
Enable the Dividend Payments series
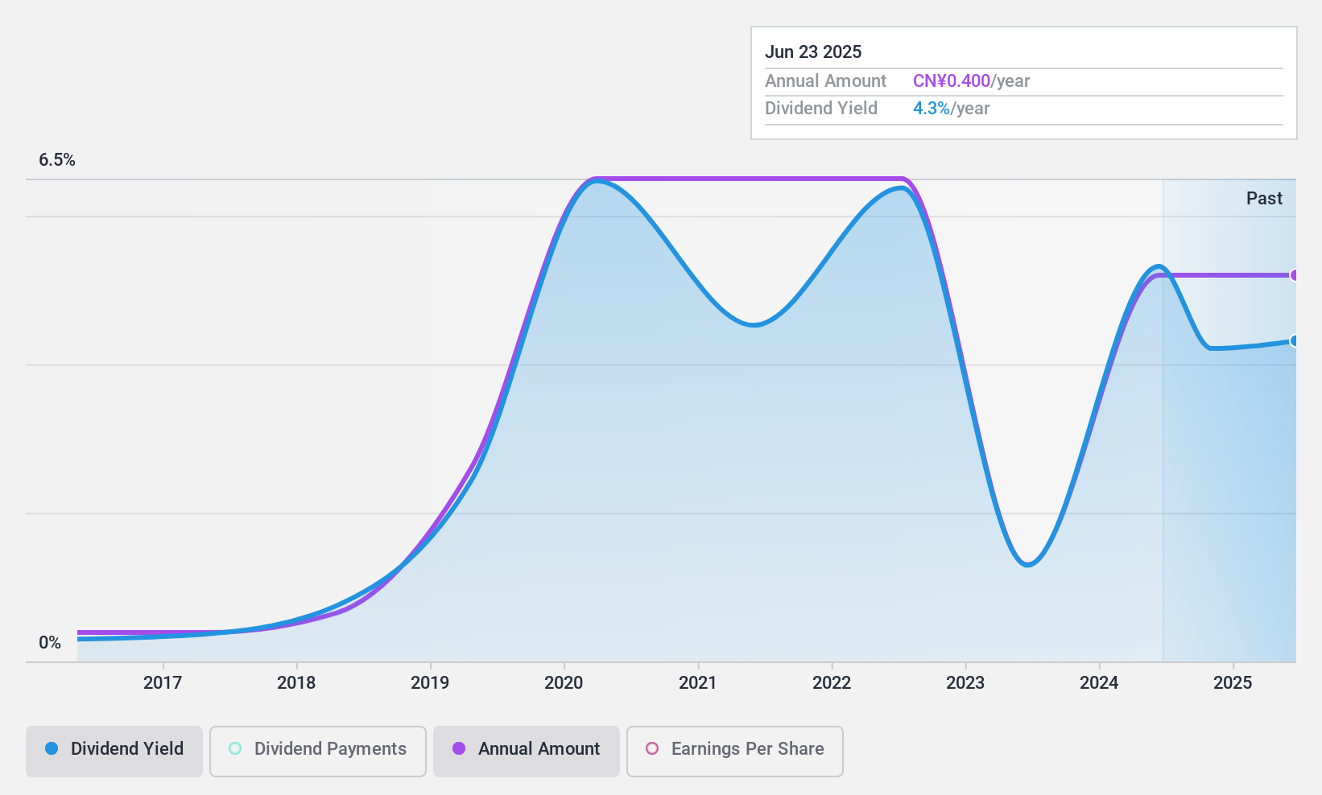point(317,749)
